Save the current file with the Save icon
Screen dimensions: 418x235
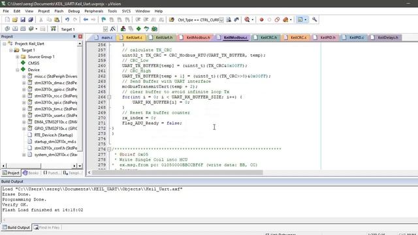coord(23,20)
